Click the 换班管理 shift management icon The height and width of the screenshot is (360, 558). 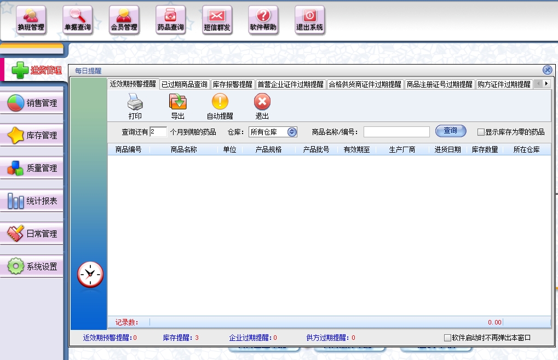[x=31, y=19]
